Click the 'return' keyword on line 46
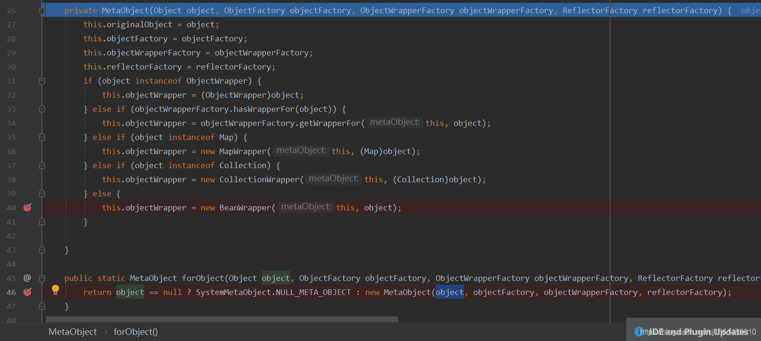Screen dimensions: 761x341 (x=97, y=292)
